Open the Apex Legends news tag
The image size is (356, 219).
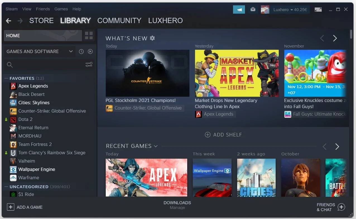215,114
